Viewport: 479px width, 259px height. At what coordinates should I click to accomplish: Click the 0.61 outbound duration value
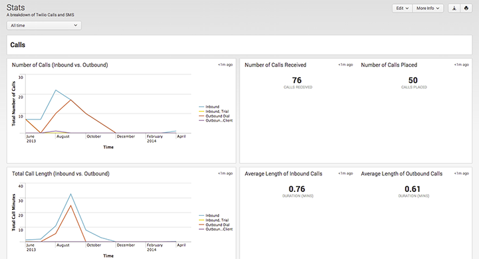[x=412, y=189]
